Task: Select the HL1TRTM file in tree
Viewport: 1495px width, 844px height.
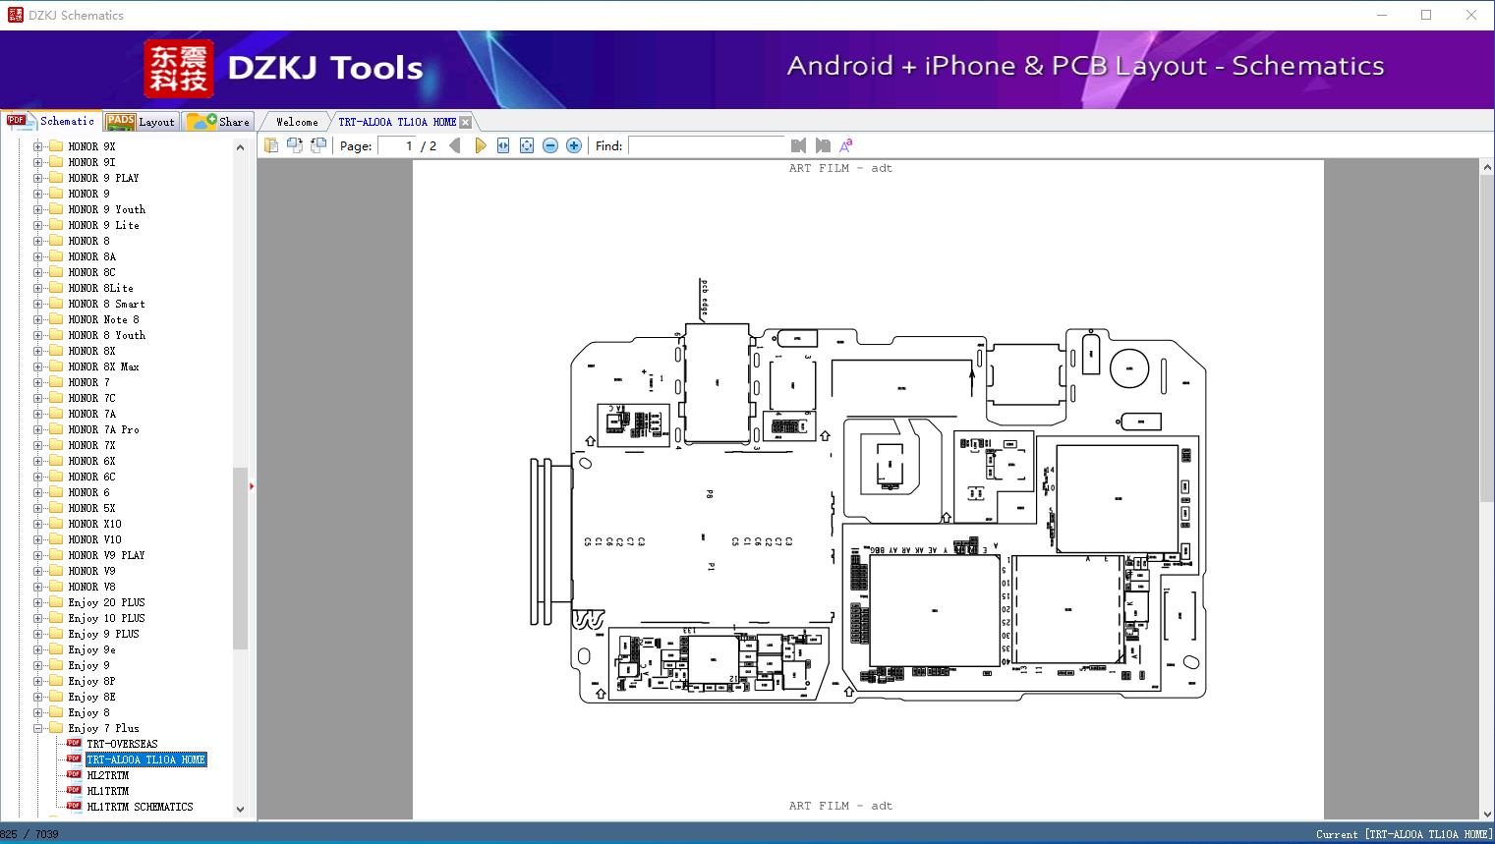Action: coord(107,791)
